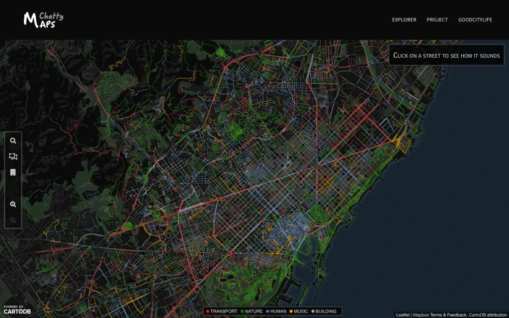
Task: Open the CARTODB attribution logo
Action: 17,310
